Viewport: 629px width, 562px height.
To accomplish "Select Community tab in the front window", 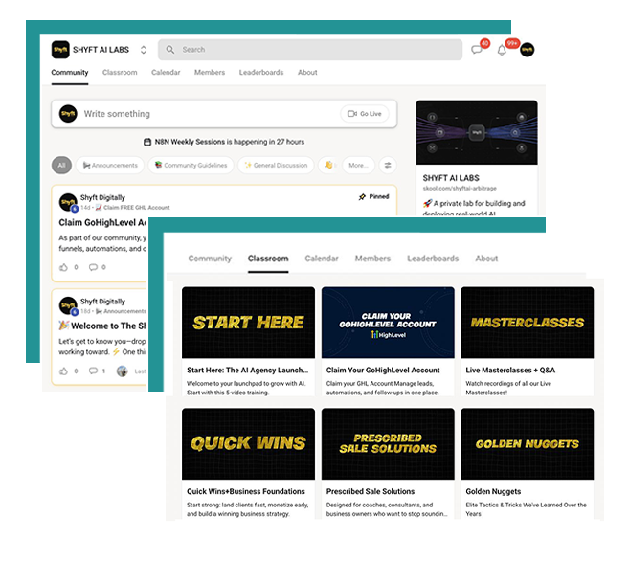I will click(210, 259).
